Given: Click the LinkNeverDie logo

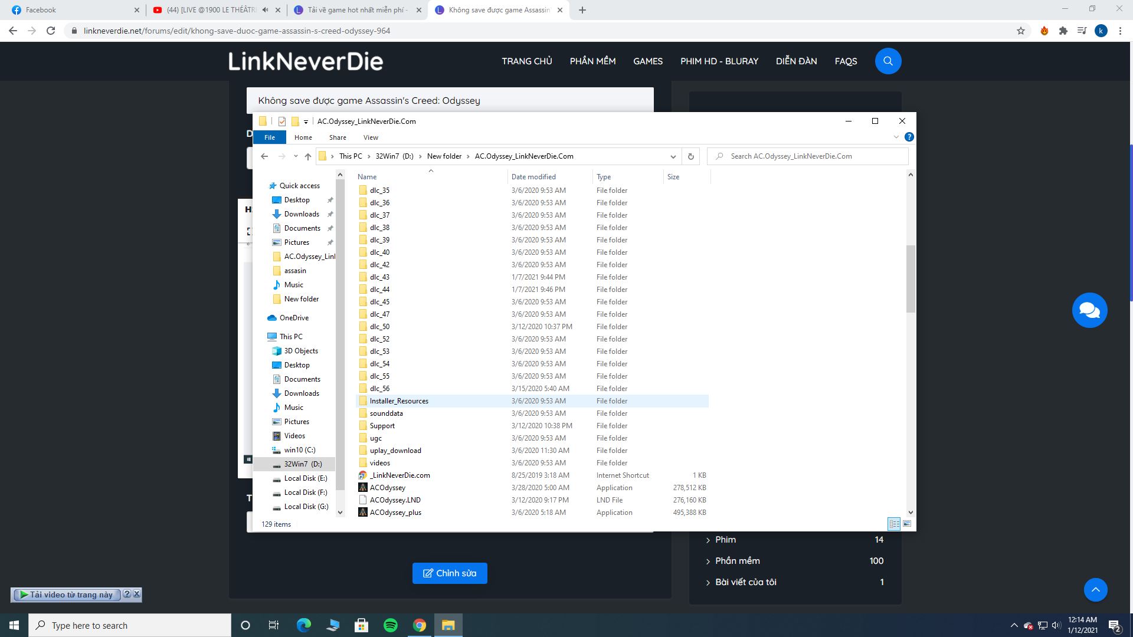Looking at the screenshot, I should pos(306,61).
